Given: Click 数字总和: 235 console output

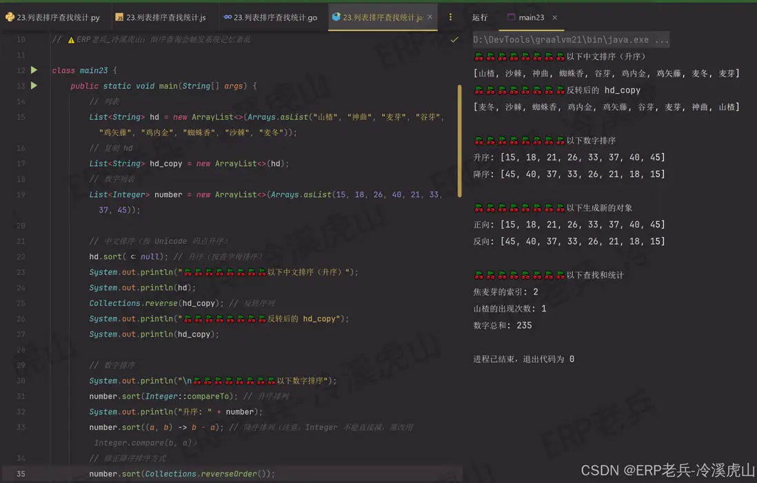Looking at the screenshot, I should pos(503,325).
